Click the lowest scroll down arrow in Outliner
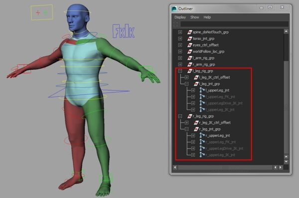Image resolution: width=299 pixels, height=198 pixels. click(286, 162)
